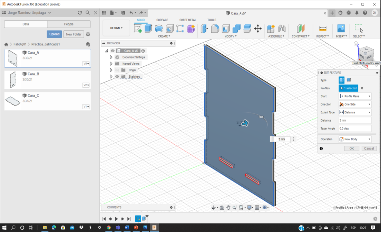Screen dimensions: 381x232
Task: Activate the Cara_A v5 radio button
Action: click(x=143, y=51)
